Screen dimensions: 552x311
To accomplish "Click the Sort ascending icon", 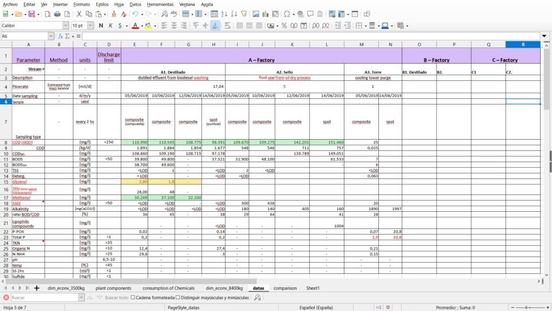I will [x=224, y=14].
